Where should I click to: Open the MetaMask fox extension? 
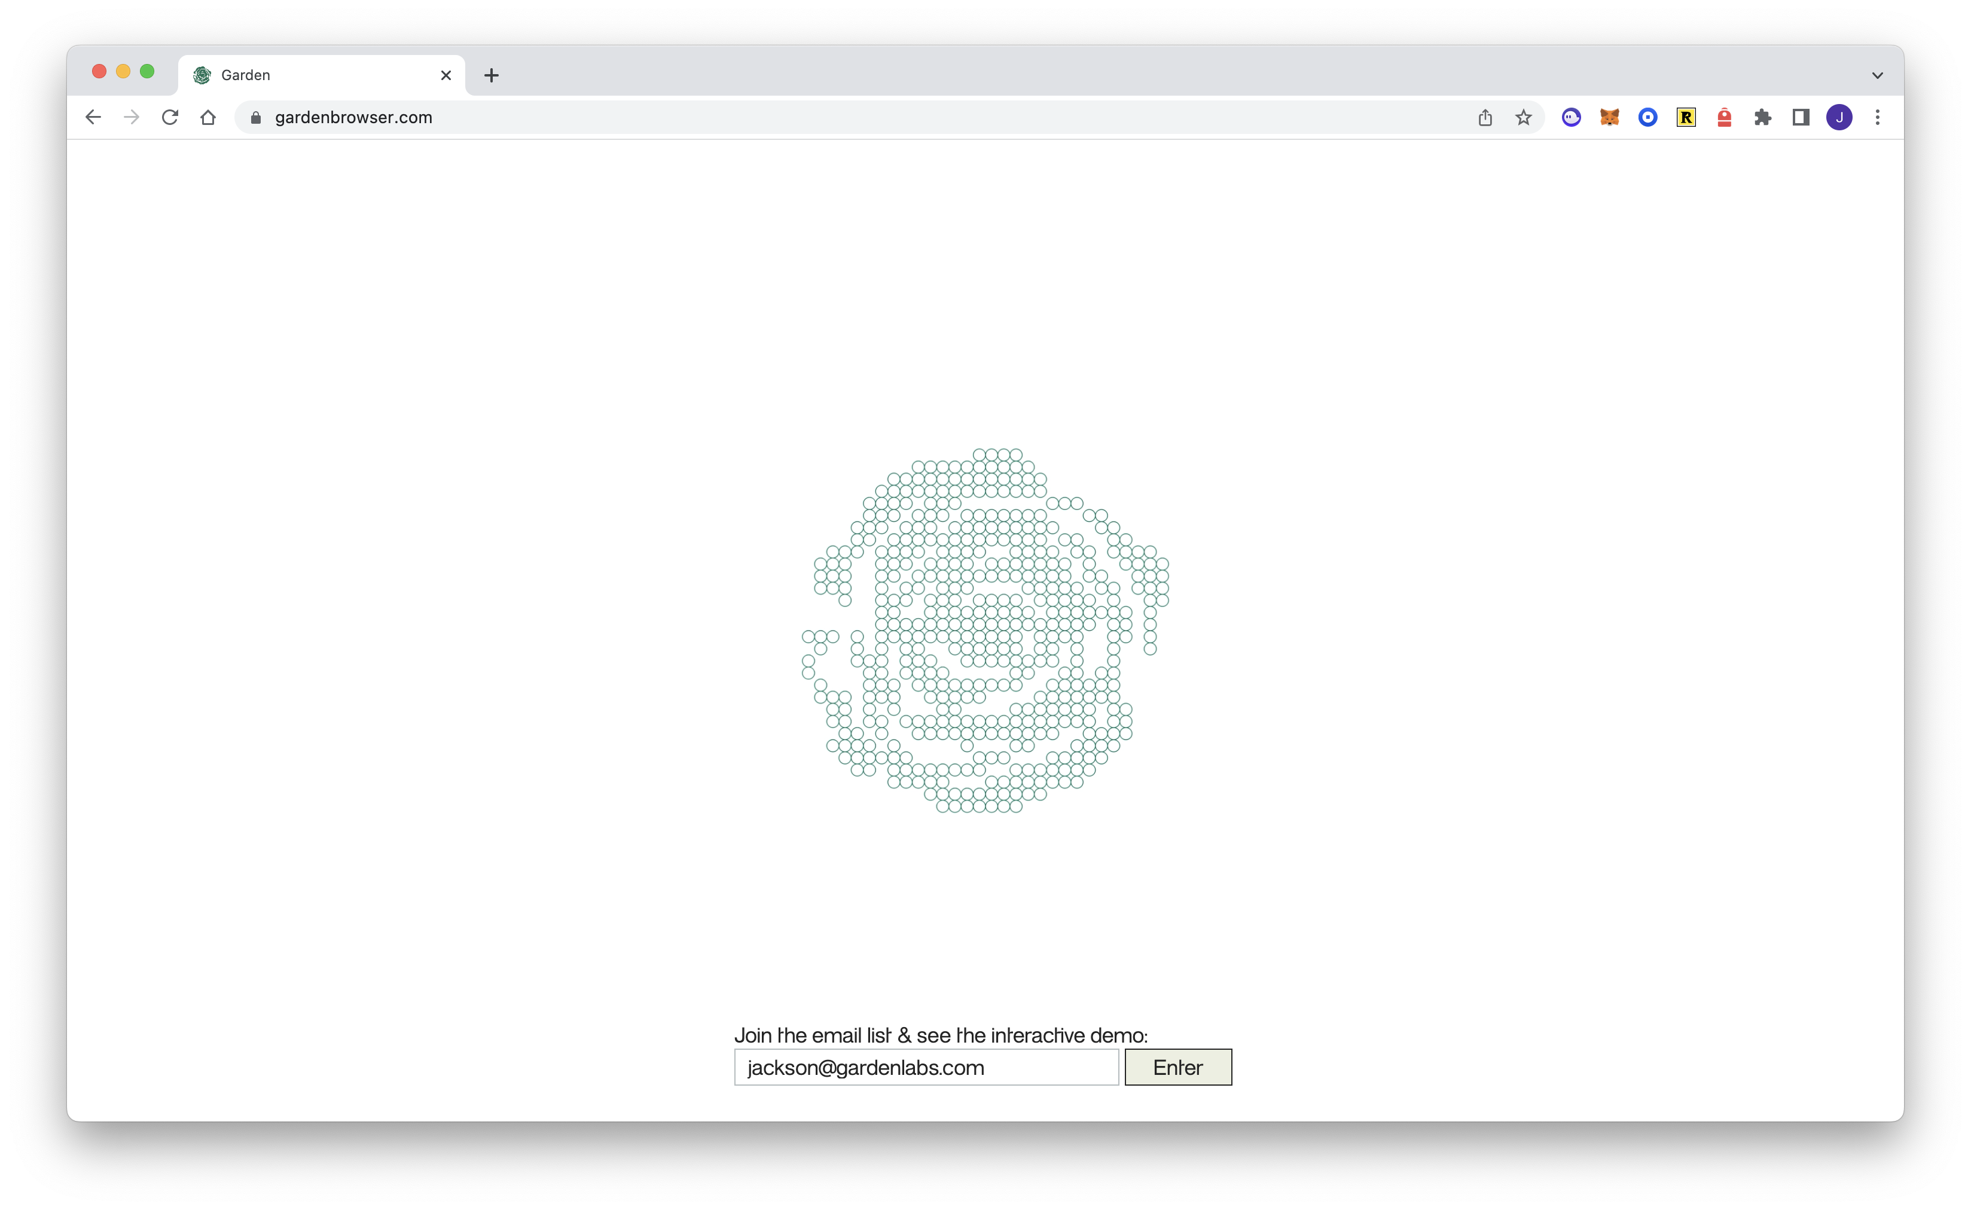click(x=1609, y=118)
